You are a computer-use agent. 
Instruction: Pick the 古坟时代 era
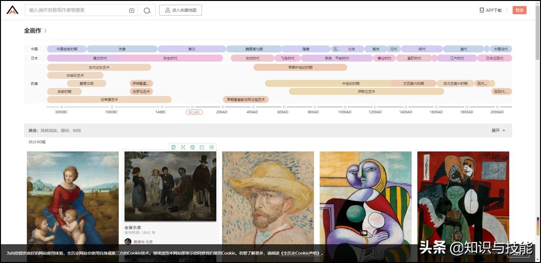[253, 59]
